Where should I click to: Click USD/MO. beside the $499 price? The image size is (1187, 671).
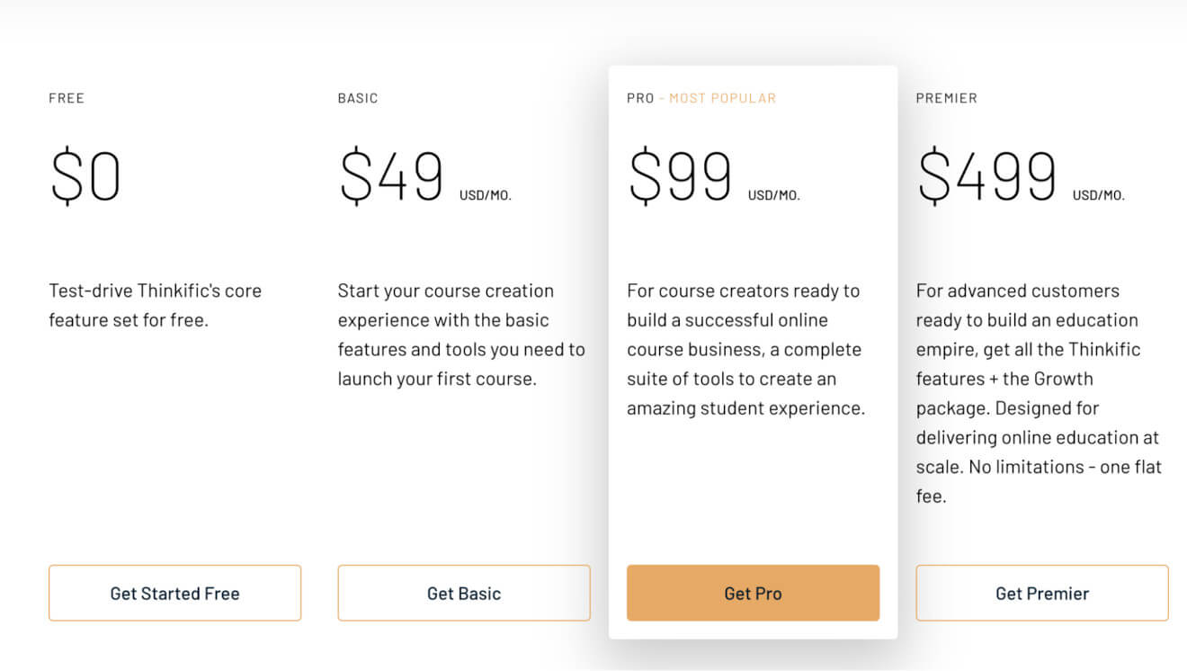coord(1099,195)
